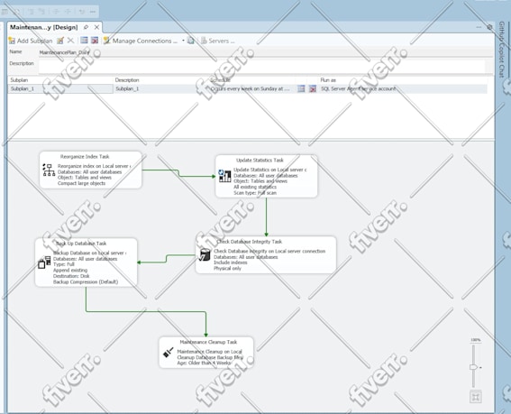Select the Maintenance Cleanup Task broom icon

(x=168, y=353)
